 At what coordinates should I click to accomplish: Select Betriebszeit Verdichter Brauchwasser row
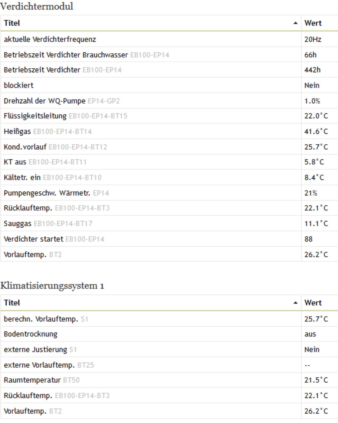(x=169, y=55)
